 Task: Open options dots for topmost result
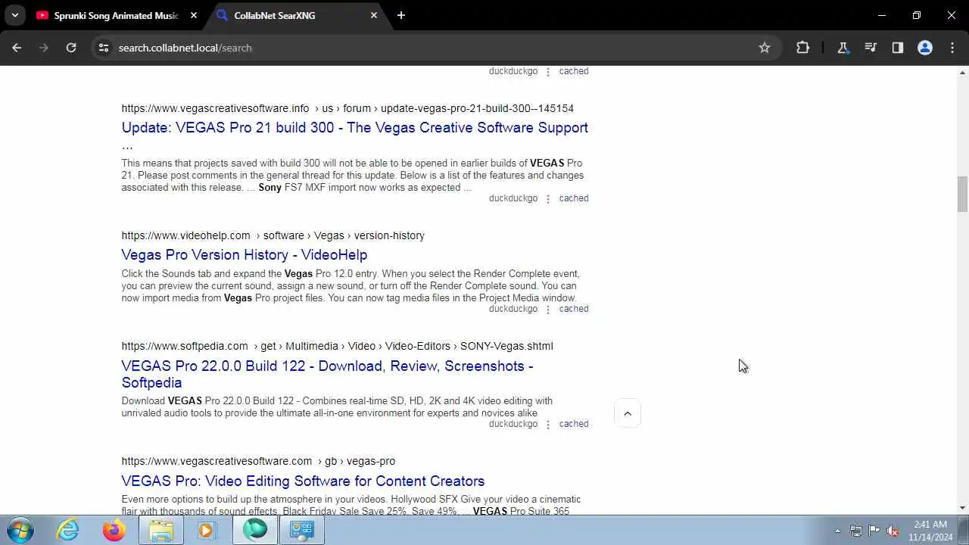[x=548, y=72]
